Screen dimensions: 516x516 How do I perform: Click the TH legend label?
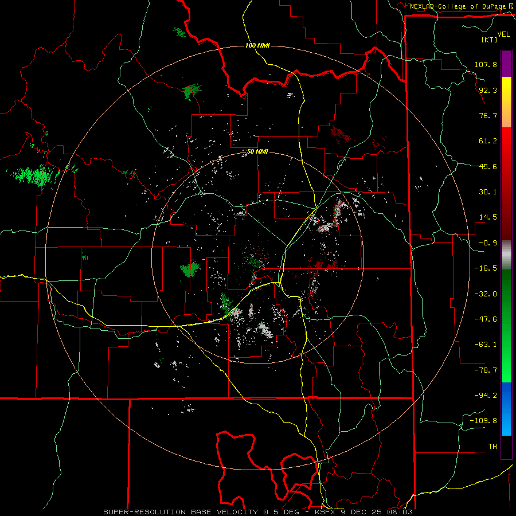492,447
